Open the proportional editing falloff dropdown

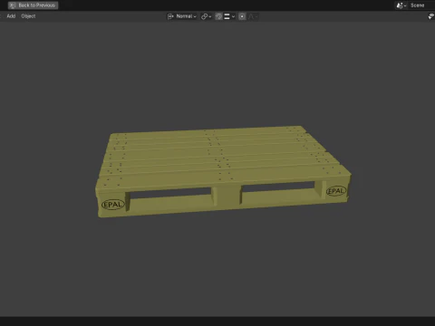(253, 16)
